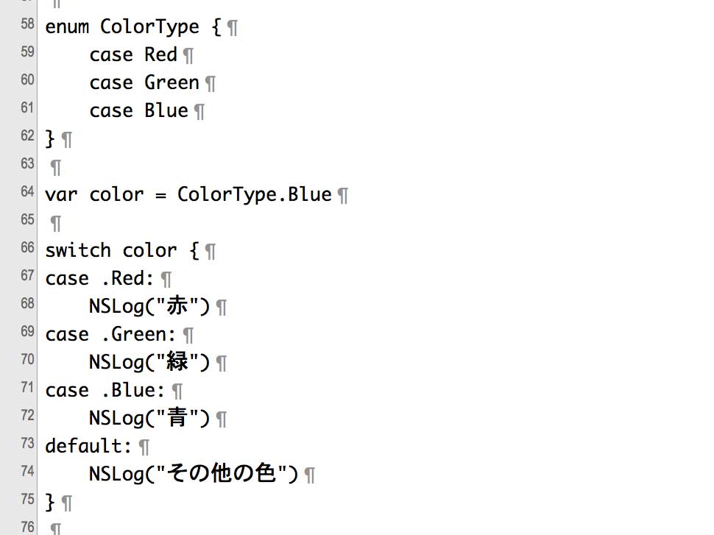Image resolution: width=714 pixels, height=535 pixels.
Task: Click on case Blue enum member line
Action: pyautogui.click(x=138, y=110)
